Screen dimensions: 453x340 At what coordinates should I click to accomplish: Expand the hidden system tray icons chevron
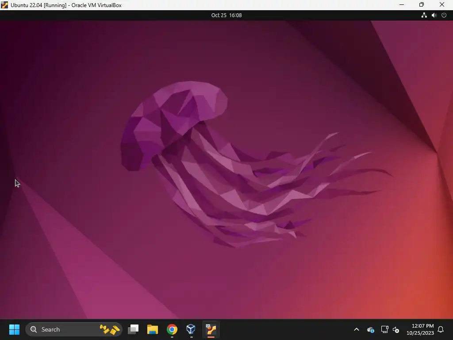(x=357, y=329)
